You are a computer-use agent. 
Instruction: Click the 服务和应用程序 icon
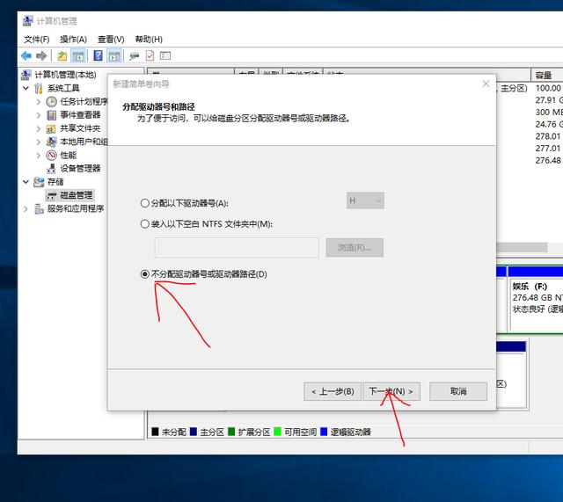click(39, 209)
